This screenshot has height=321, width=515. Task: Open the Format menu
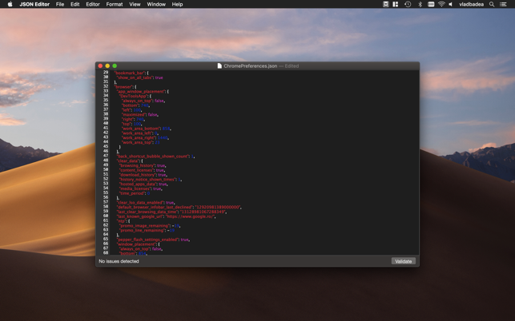click(115, 4)
